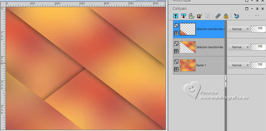Click layer type icon of Sélection transformée
The height and width of the screenshot is (131, 266).
click(x=176, y=44)
